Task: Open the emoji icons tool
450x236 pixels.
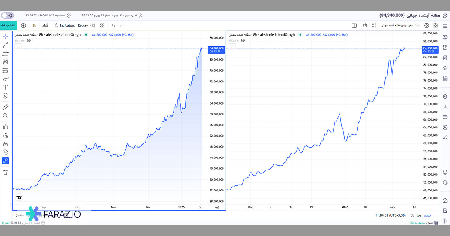Action: point(5,96)
